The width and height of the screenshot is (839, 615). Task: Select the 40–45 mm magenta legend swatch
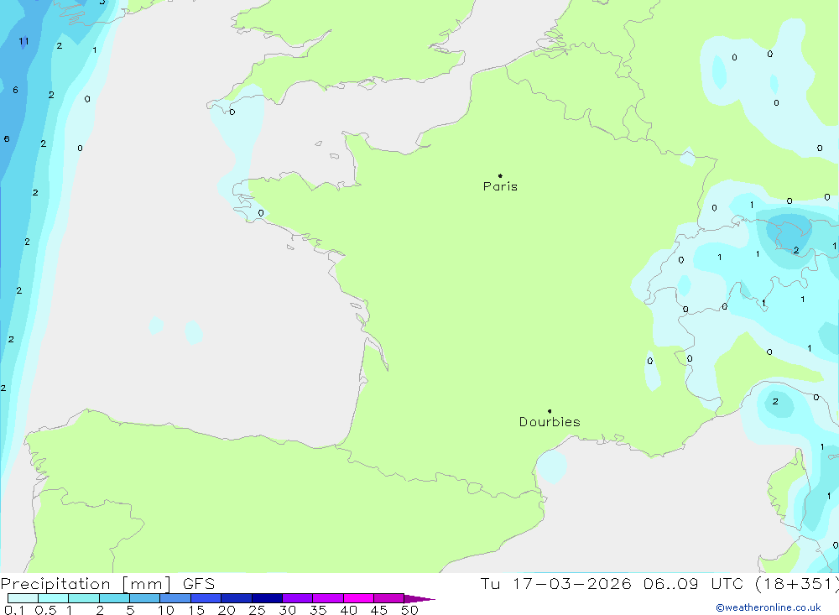pyautogui.click(x=358, y=598)
